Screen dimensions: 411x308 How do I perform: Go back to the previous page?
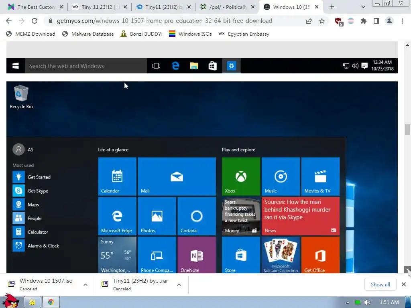[x=9, y=21]
